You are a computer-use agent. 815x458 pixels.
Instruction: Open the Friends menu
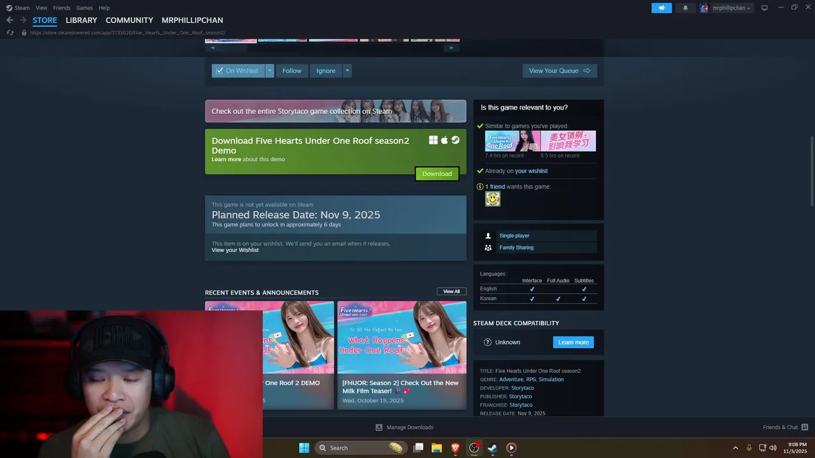pos(62,8)
